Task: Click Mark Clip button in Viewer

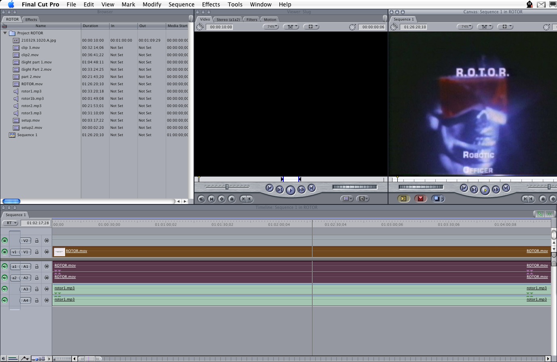Action: (x=211, y=199)
